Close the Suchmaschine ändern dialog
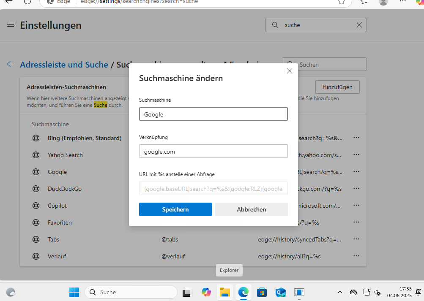 [x=289, y=71]
